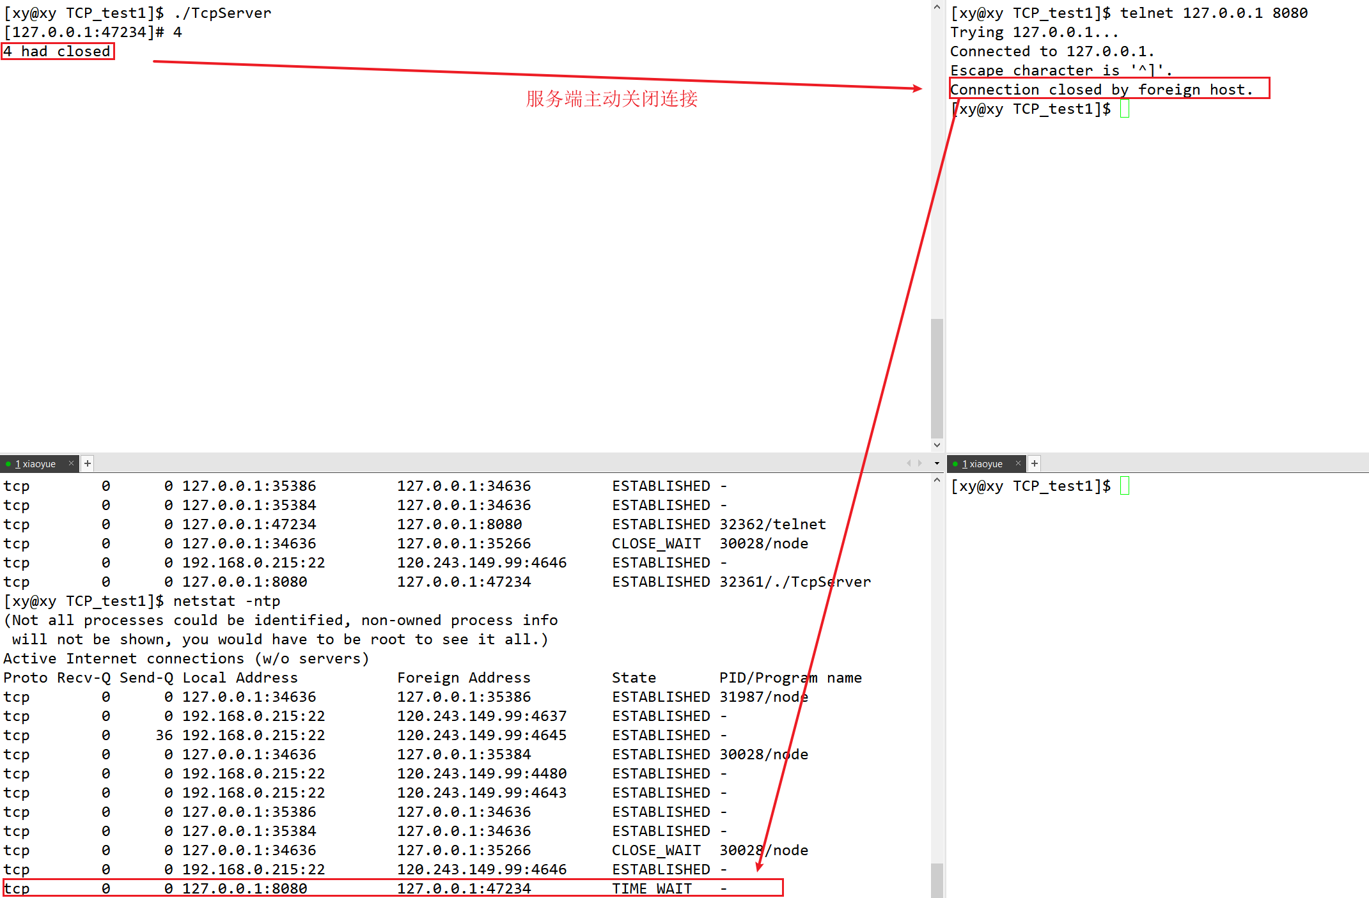1369x898 pixels.
Task: Click scrollbar thumb in TcpServer terminal pane
Action: (937, 377)
